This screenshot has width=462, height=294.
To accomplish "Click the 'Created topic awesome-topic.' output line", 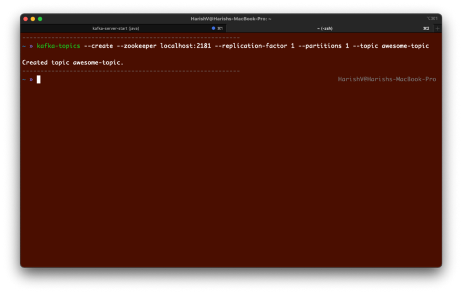I will (73, 62).
